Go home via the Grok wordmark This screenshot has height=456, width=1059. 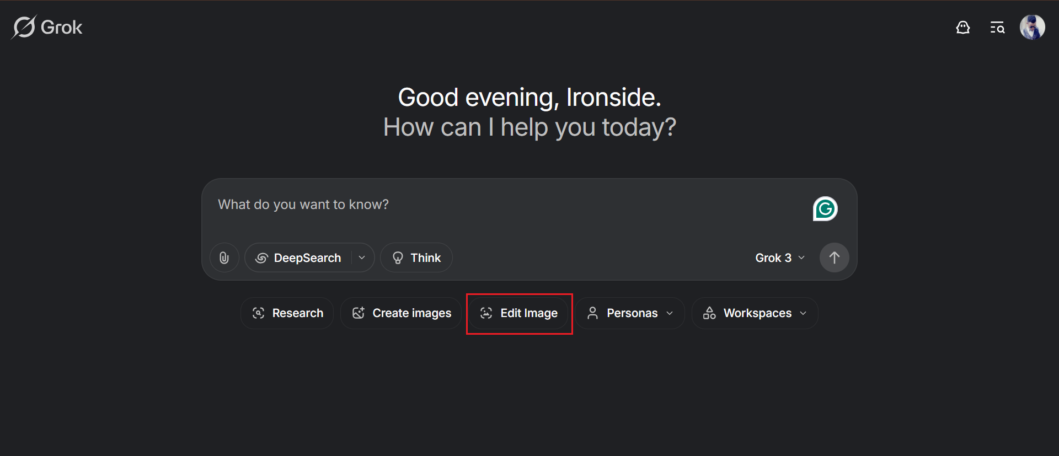click(x=61, y=28)
